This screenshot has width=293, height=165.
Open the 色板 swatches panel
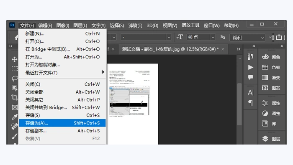coord(271,67)
